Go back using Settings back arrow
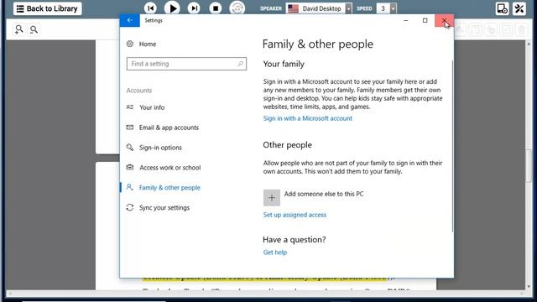The image size is (537, 302). [x=130, y=20]
